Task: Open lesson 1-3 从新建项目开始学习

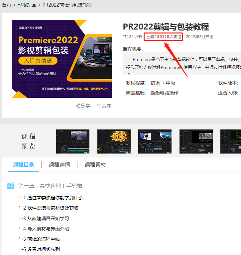Action: [x=44, y=219]
